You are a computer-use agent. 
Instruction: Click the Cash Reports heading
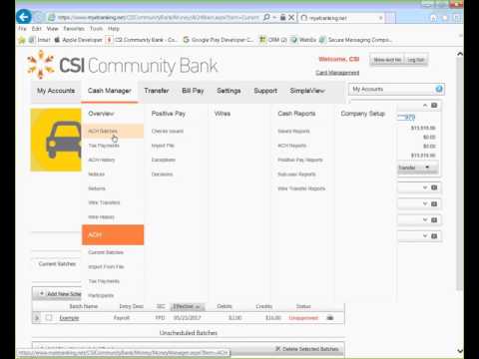296,114
